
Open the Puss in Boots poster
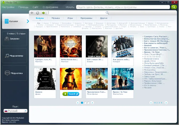(71, 79)
